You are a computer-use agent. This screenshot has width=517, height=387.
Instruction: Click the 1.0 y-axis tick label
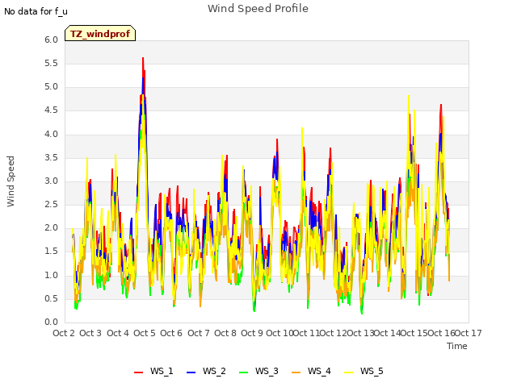52,275
